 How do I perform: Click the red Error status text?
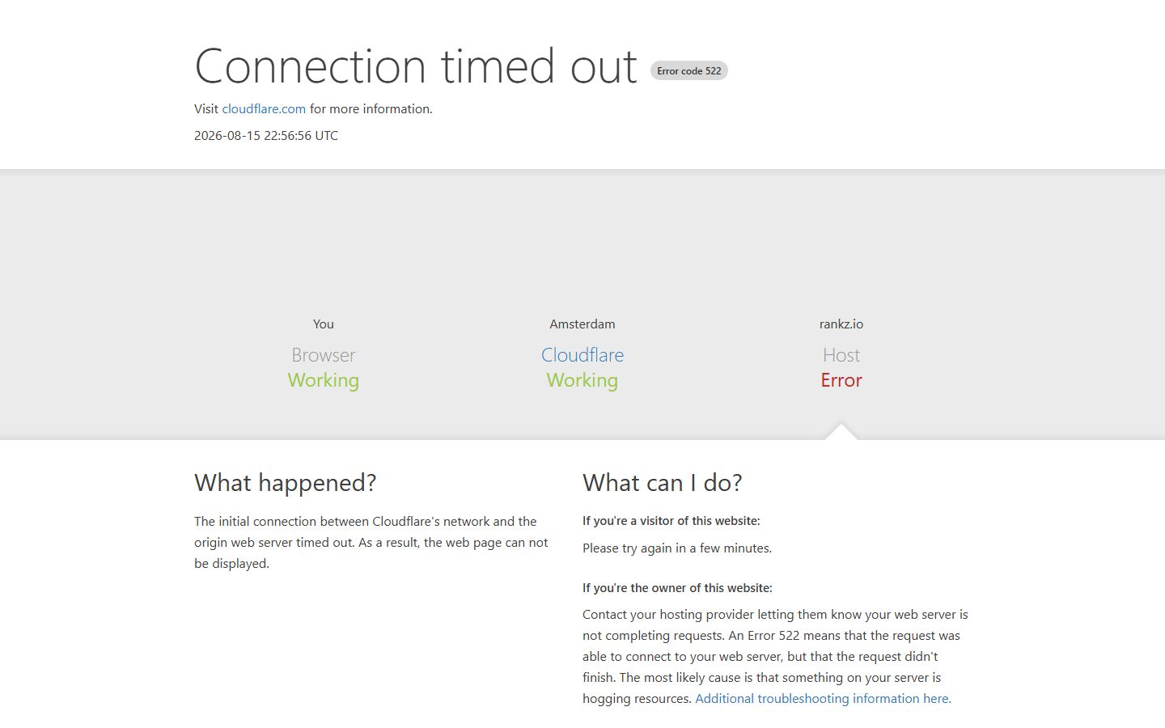[x=841, y=380]
